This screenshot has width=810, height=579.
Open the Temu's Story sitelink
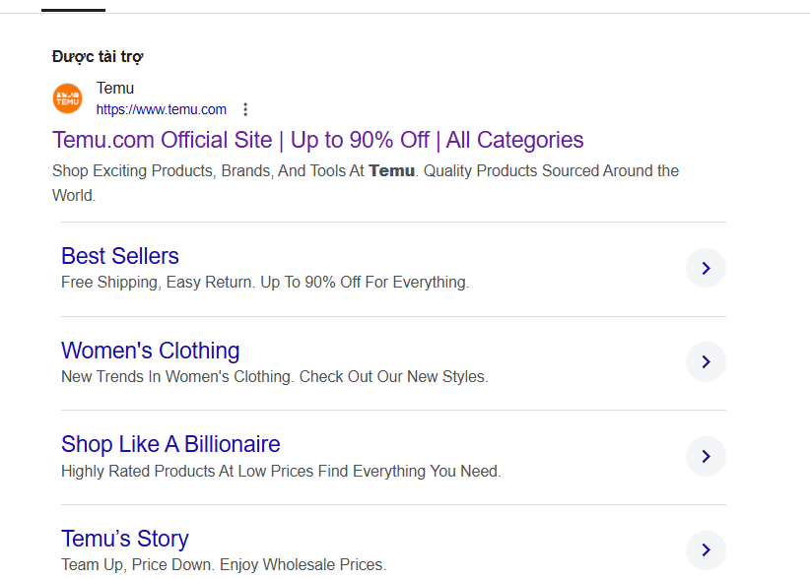(x=124, y=539)
